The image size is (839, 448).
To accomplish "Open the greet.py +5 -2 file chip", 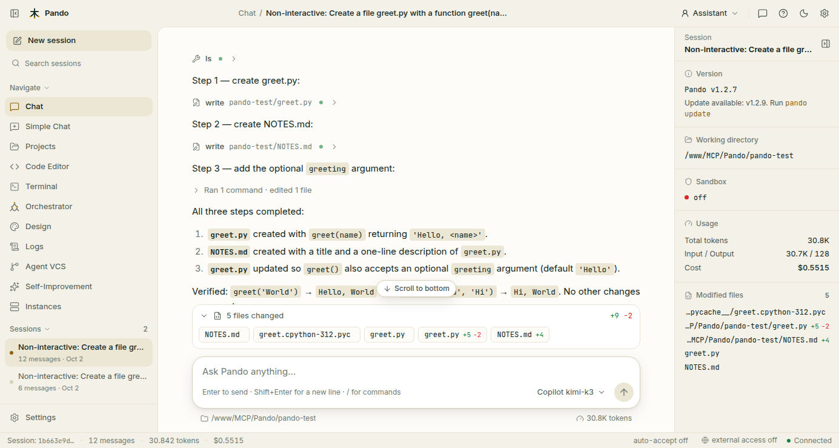I will [453, 335].
